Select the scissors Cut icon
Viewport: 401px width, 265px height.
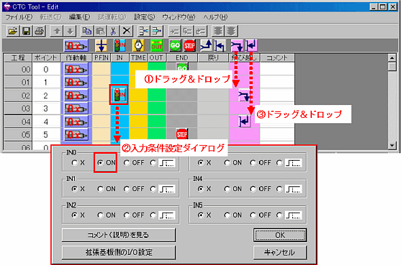[x=113, y=31]
